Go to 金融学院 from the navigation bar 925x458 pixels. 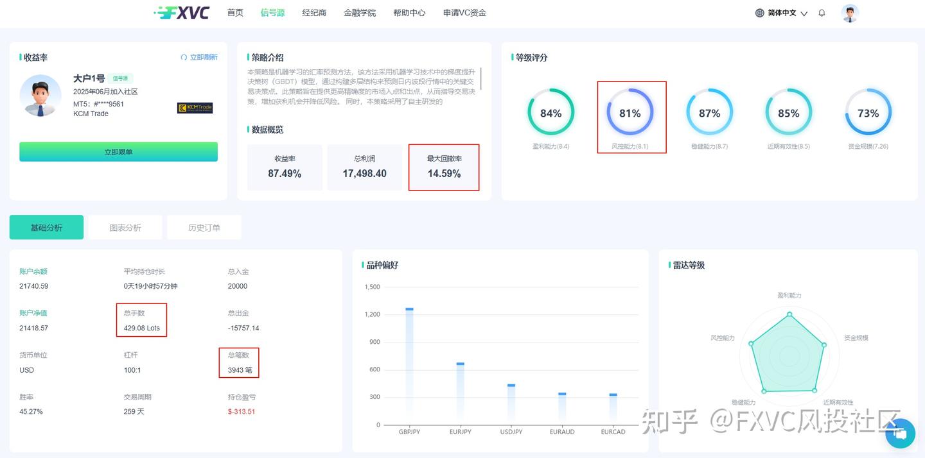point(360,12)
